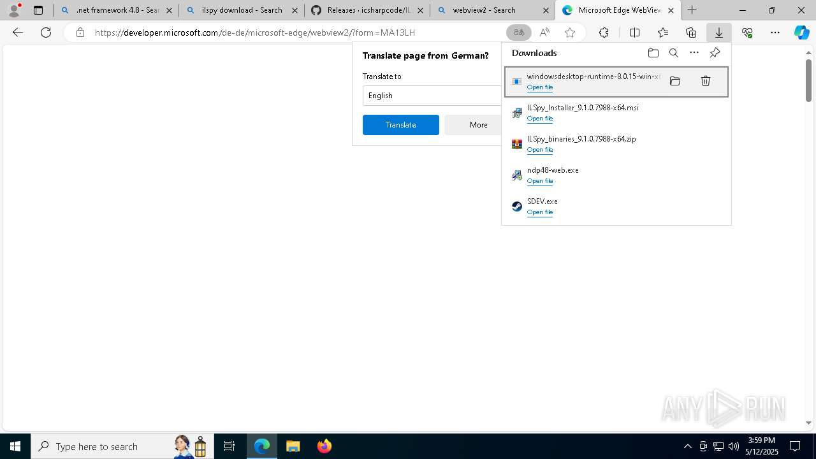The height and width of the screenshot is (459, 816).
Task: Delete windowsdesktop-runtime download entry
Action: point(706,81)
